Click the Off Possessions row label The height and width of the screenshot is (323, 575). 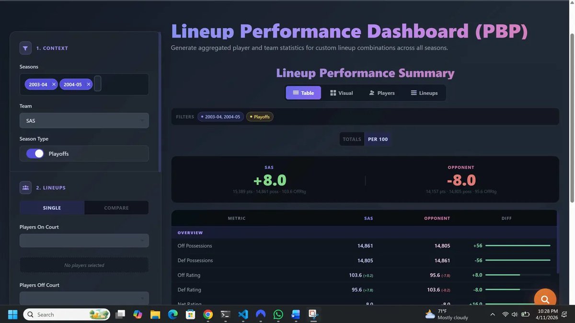pos(195,246)
